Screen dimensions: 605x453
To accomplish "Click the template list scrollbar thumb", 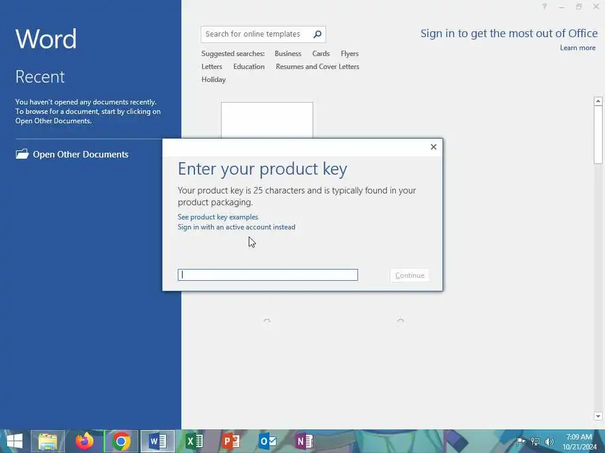I will (598, 135).
